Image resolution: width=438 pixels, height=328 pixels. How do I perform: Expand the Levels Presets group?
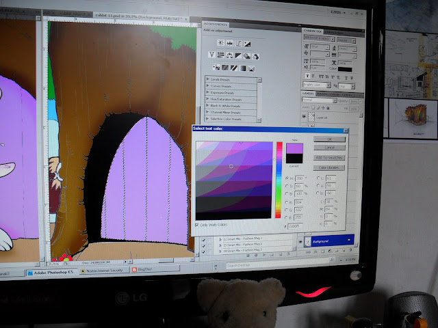207,79
